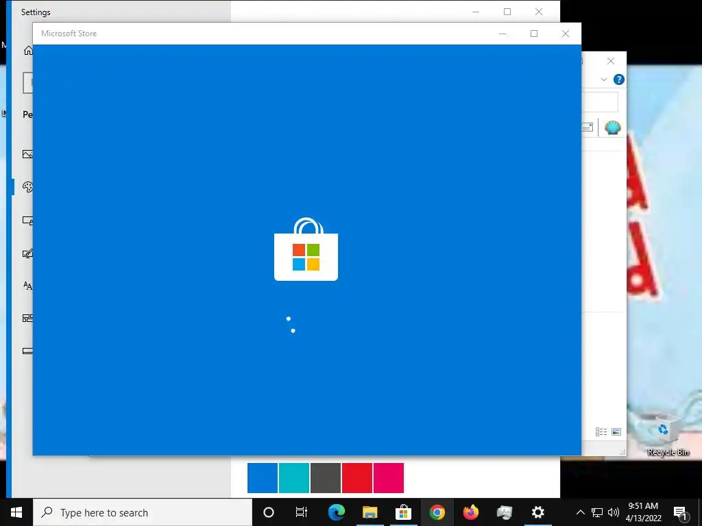Select Themes brush icon in Settings sidebar
Viewport: 702px width, 526px height.
pos(27,253)
